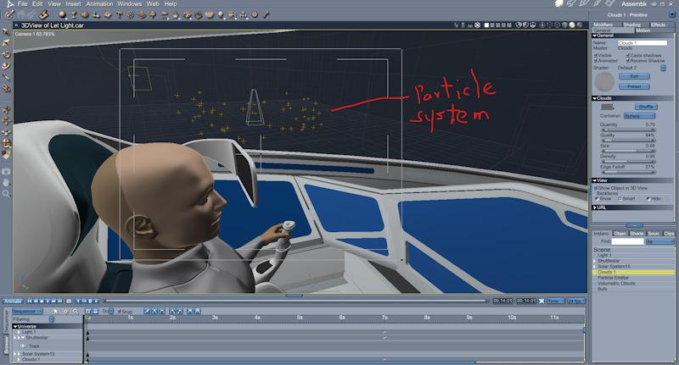Click the play button in animation controls
The height and width of the screenshot is (365, 679).
(48, 301)
